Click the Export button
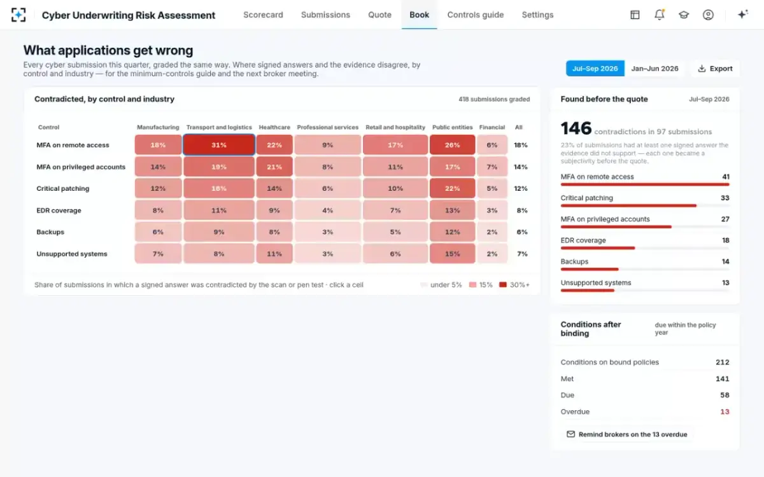The image size is (764, 477). click(715, 69)
